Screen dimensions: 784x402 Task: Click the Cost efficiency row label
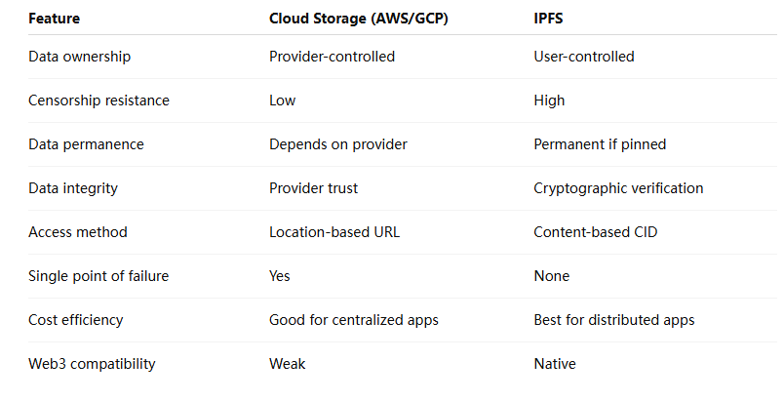click(76, 320)
